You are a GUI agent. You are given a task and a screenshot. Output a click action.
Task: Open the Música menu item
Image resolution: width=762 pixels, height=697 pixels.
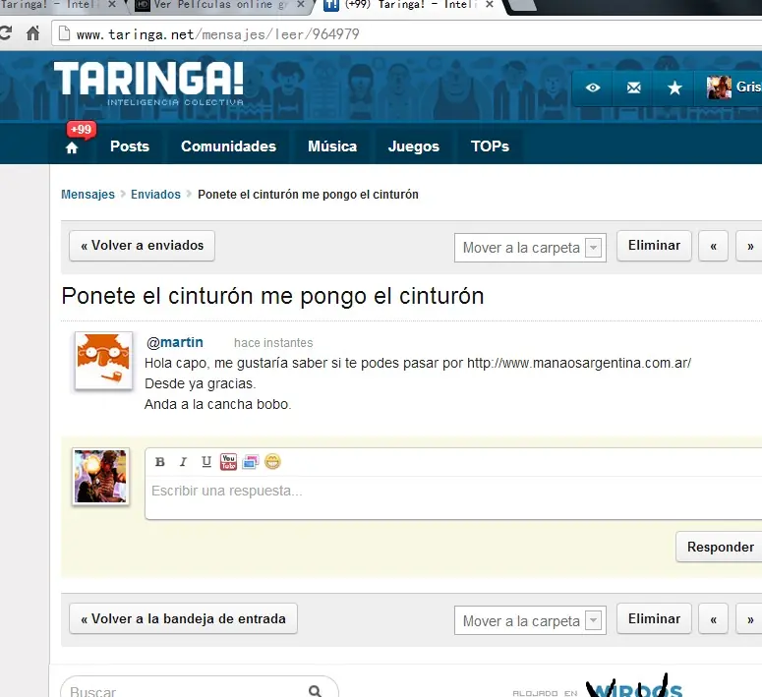(332, 146)
